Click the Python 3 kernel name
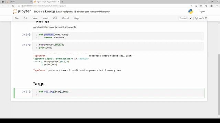The width and height of the screenshot is (220, 123). pyautogui.click(x=199, y=18)
